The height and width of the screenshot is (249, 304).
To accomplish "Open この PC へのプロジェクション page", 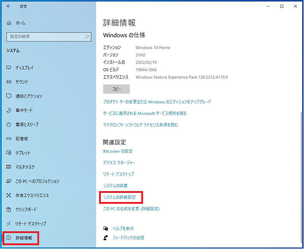I will coord(37,181).
